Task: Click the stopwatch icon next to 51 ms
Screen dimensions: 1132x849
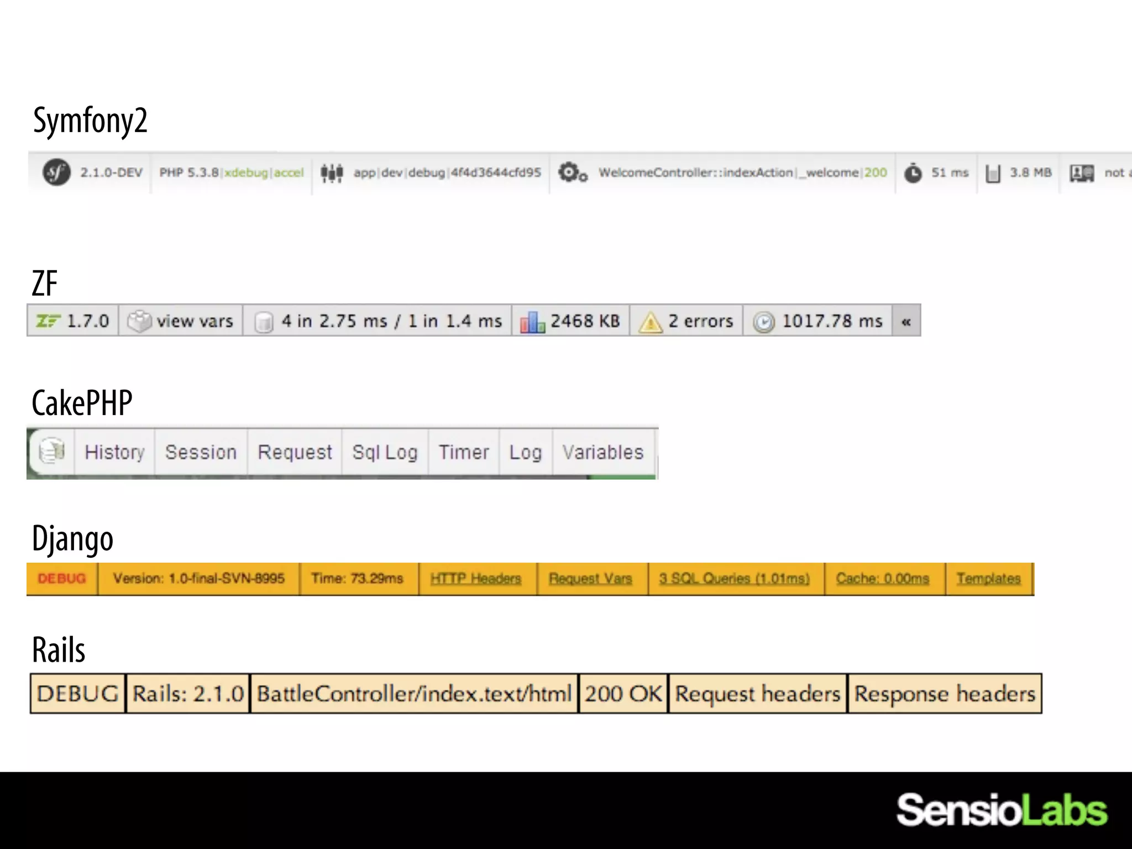Action: (x=913, y=173)
